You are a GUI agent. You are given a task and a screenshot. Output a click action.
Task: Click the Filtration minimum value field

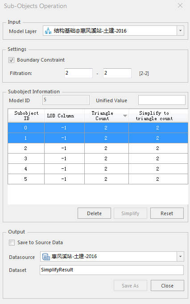click(x=78, y=73)
